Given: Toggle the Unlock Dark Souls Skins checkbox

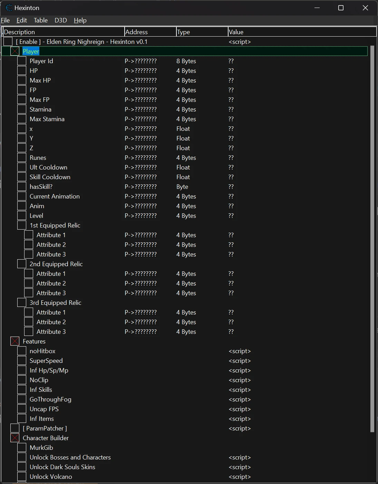Looking at the screenshot, I should (21, 467).
